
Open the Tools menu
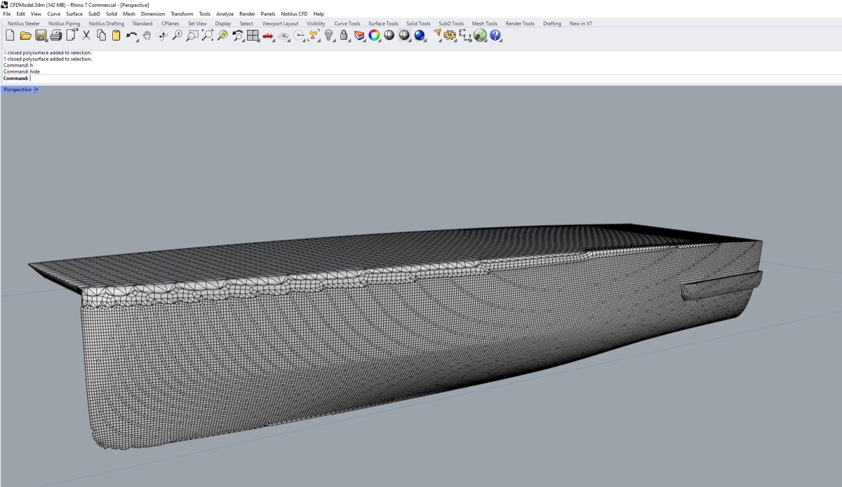pyautogui.click(x=205, y=14)
